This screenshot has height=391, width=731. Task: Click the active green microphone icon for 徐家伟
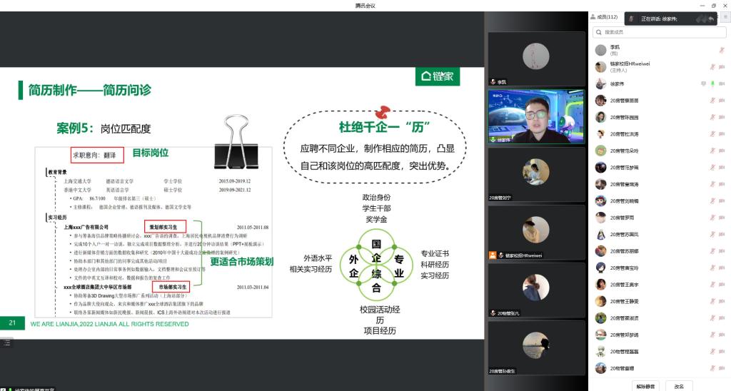coord(712,83)
